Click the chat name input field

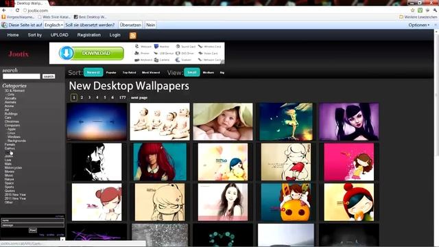pyautogui.click(x=32, y=221)
